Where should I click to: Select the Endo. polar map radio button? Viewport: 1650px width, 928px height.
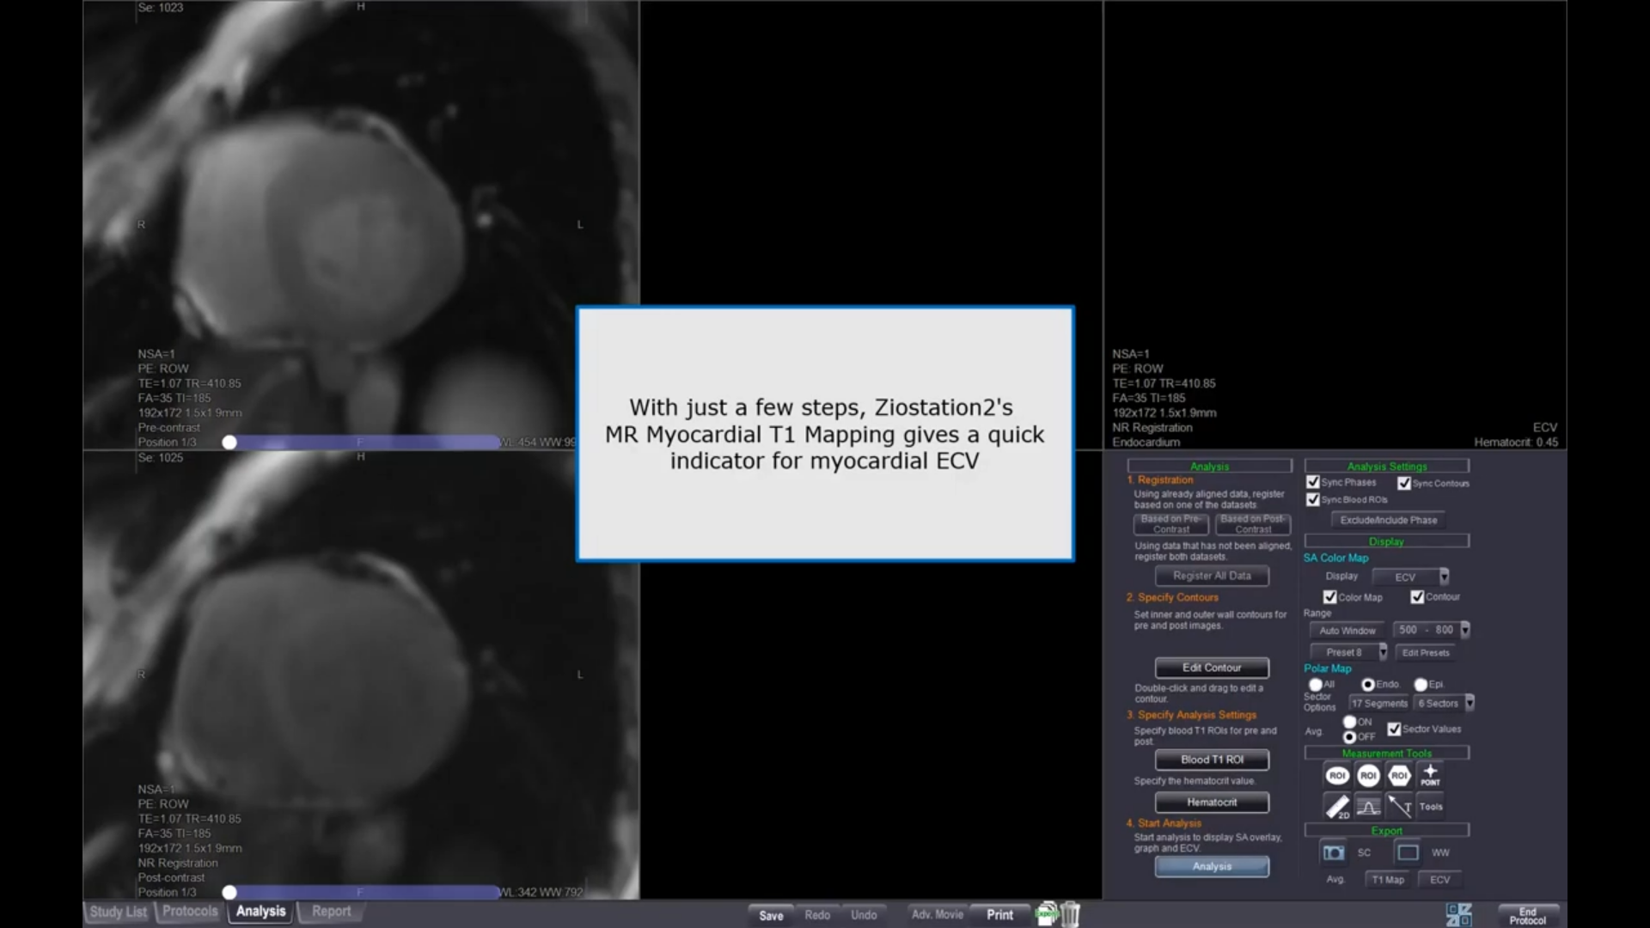pyautogui.click(x=1368, y=685)
